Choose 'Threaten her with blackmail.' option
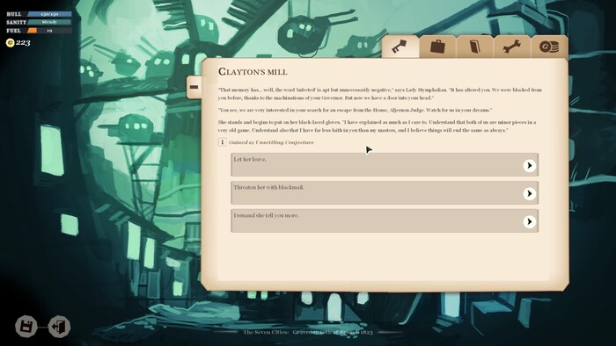Viewport: 616px width, 346px height. 385,193
